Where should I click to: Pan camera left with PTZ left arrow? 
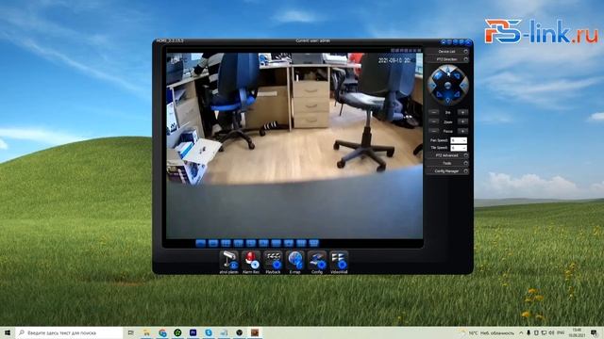click(432, 86)
